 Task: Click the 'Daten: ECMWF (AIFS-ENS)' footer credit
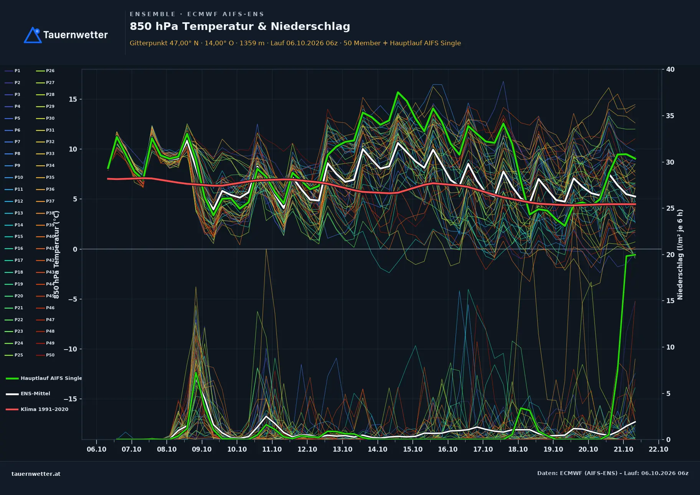[x=613, y=473]
